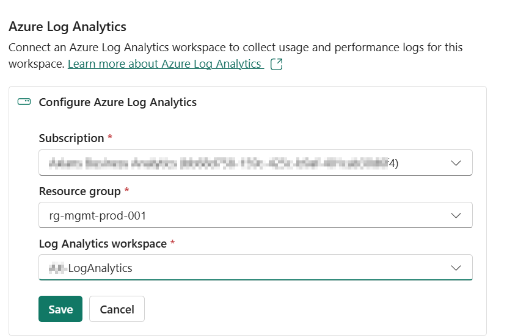This screenshot has height=336, width=518.
Task: Click the Subscription dropdown chevron arrow
Action: (456, 163)
